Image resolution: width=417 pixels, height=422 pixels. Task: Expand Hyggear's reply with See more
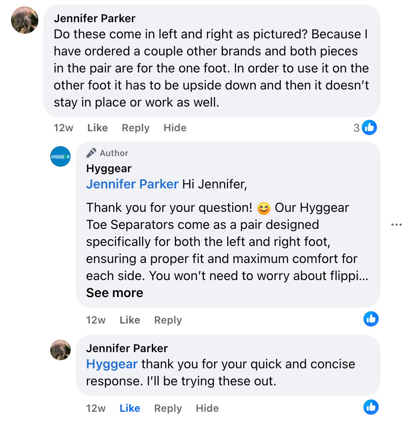[114, 293]
